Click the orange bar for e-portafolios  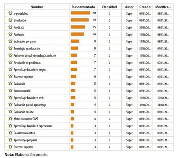tap(80, 13)
